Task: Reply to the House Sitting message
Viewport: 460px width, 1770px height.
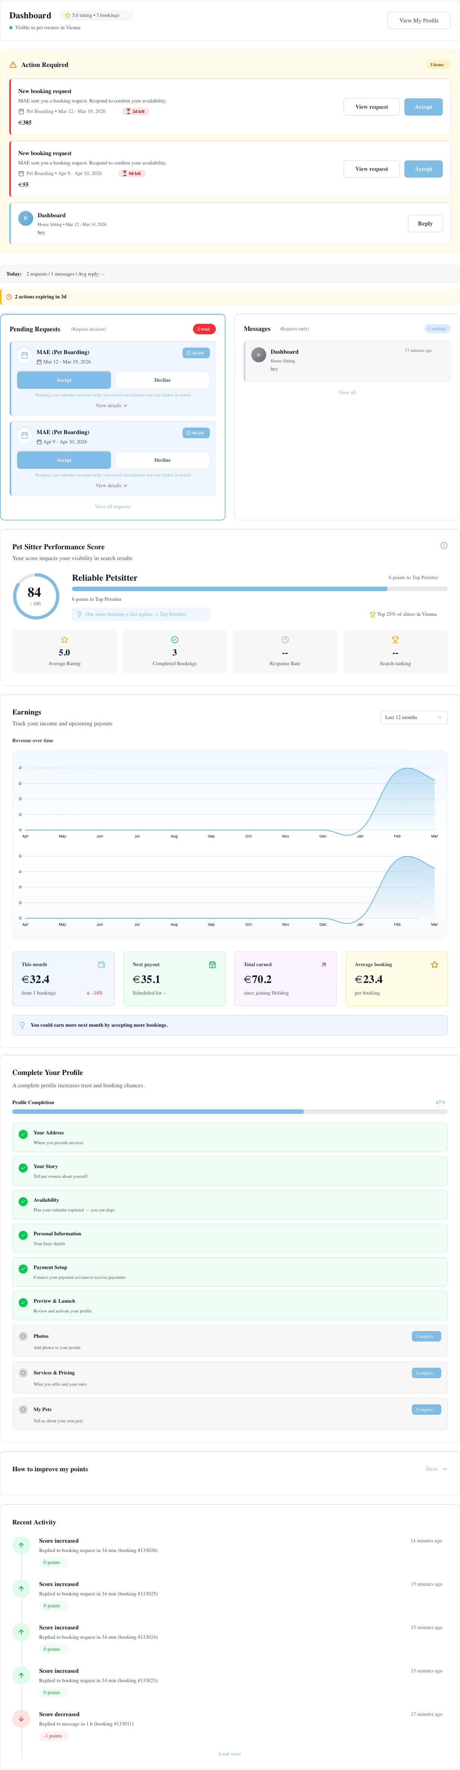Action: [425, 223]
